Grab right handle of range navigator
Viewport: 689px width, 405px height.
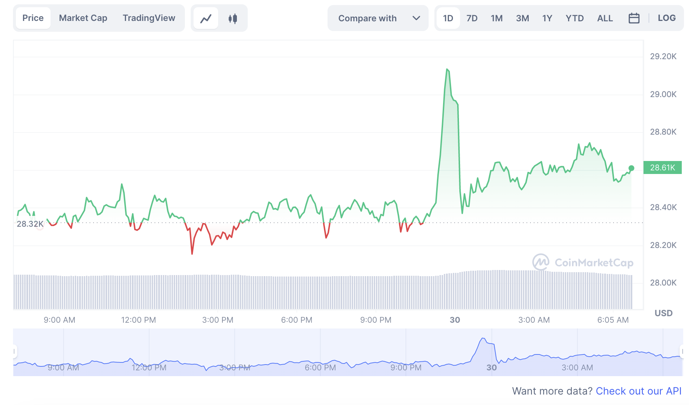pyautogui.click(x=682, y=351)
